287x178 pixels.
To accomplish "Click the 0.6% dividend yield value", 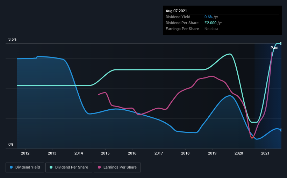I will coord(208,17).
